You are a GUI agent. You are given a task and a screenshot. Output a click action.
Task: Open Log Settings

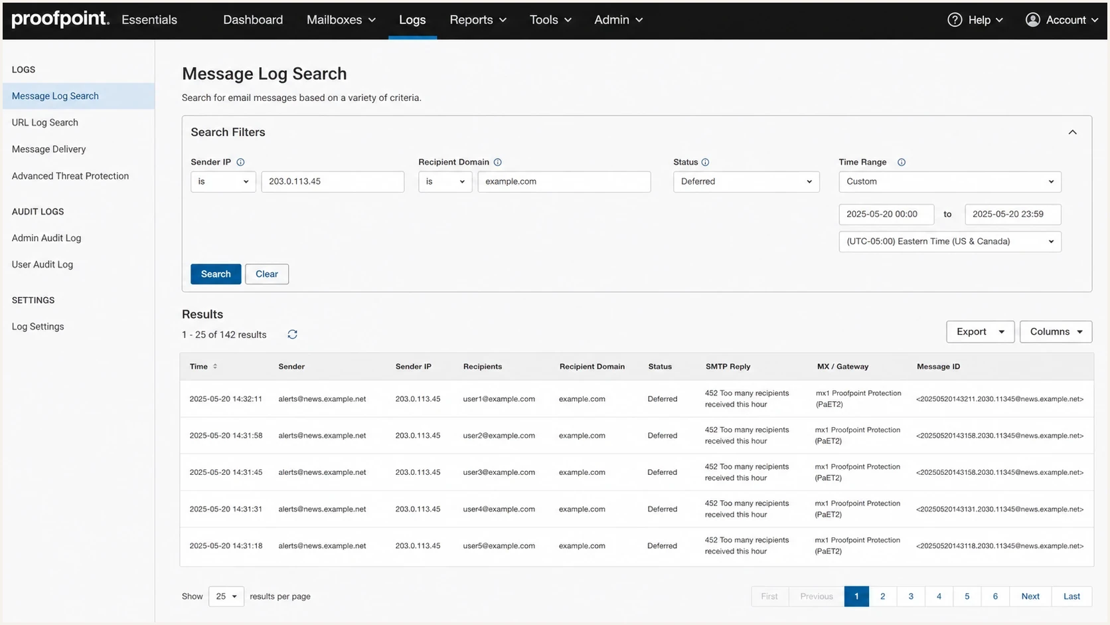[x=38, y=327]
